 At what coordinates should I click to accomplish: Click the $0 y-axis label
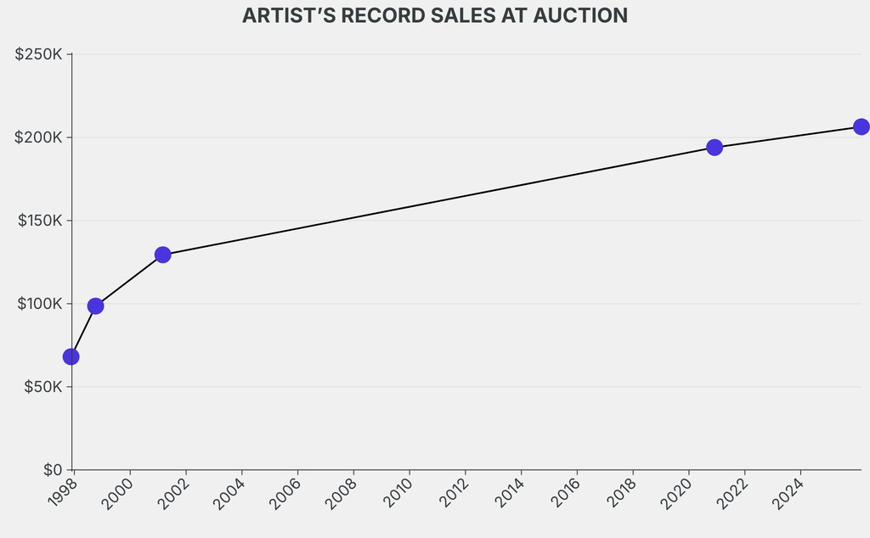[51, 470]
